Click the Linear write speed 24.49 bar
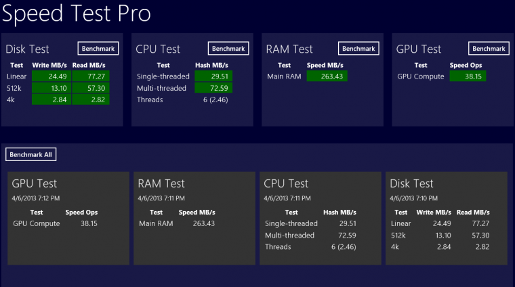Screen dimensions: 515x287 point(53,76)
